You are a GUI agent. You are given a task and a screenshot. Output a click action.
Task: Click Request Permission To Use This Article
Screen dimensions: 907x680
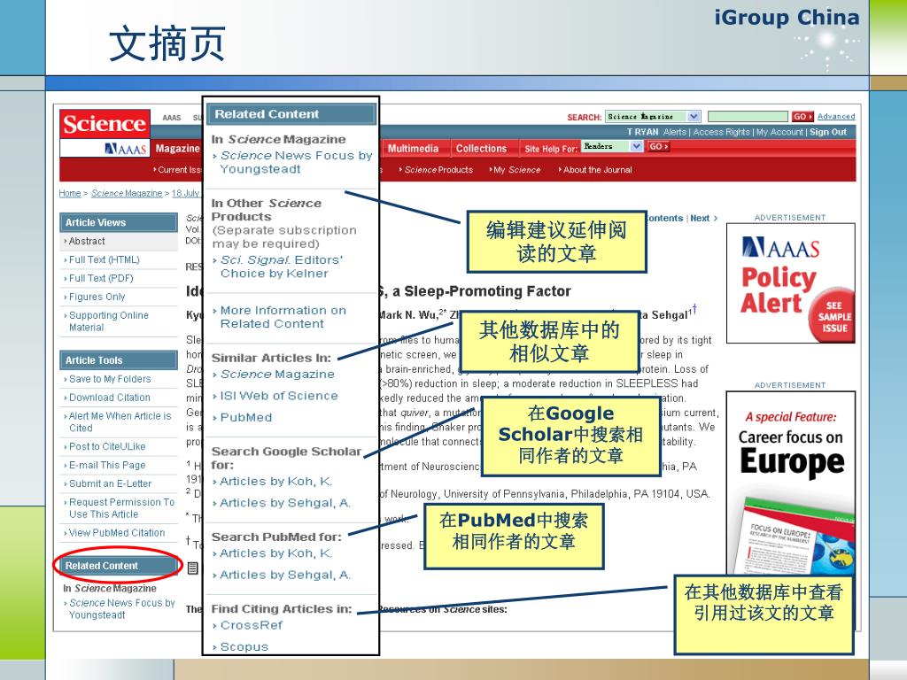[x=120, y=507]
